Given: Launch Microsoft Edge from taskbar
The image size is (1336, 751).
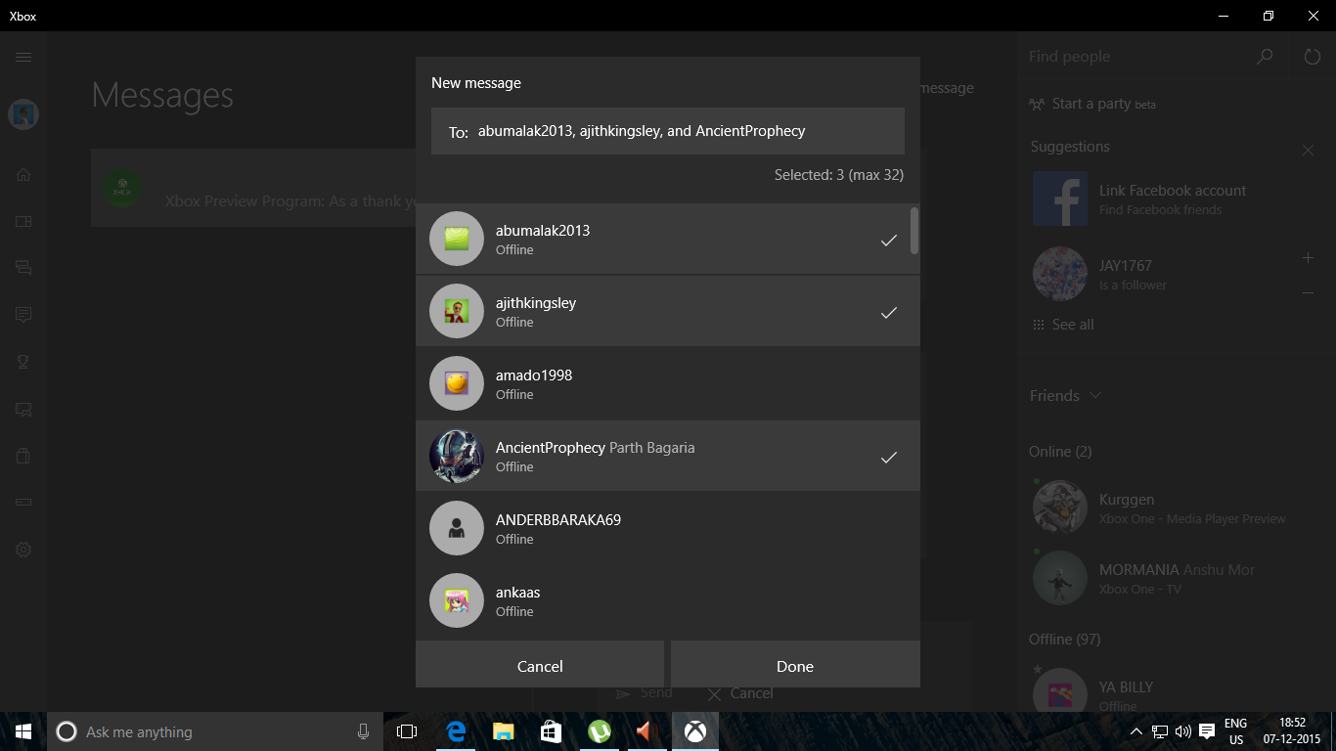Looking at the screenshot, I should point(456,731).
